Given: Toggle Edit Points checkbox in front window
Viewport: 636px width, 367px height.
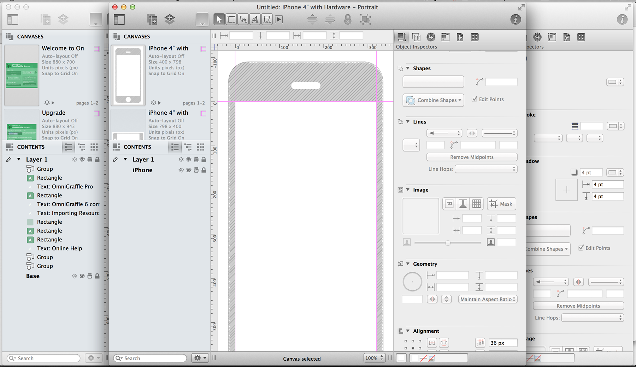Looking at the screenshot, I should 475,99.
